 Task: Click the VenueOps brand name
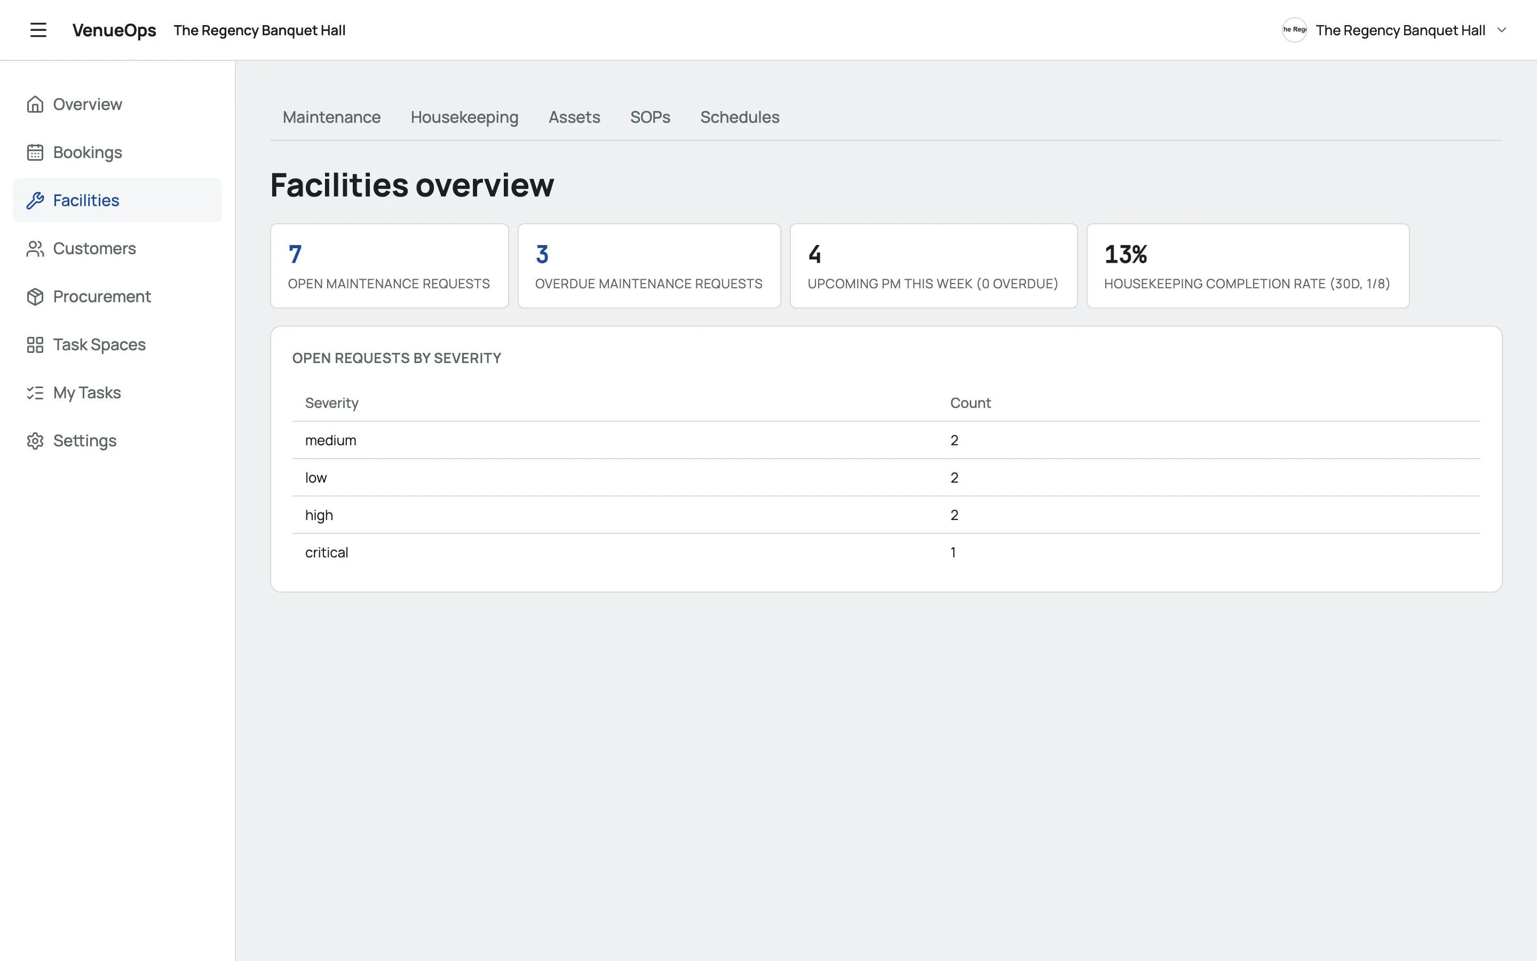pos(114,30)
